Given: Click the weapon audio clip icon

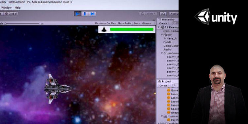Looking at the screenshot, I should click(x=169, y=113).
